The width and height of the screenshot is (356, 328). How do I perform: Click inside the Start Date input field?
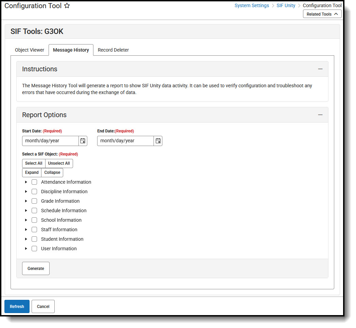click(x=49, y=141)
